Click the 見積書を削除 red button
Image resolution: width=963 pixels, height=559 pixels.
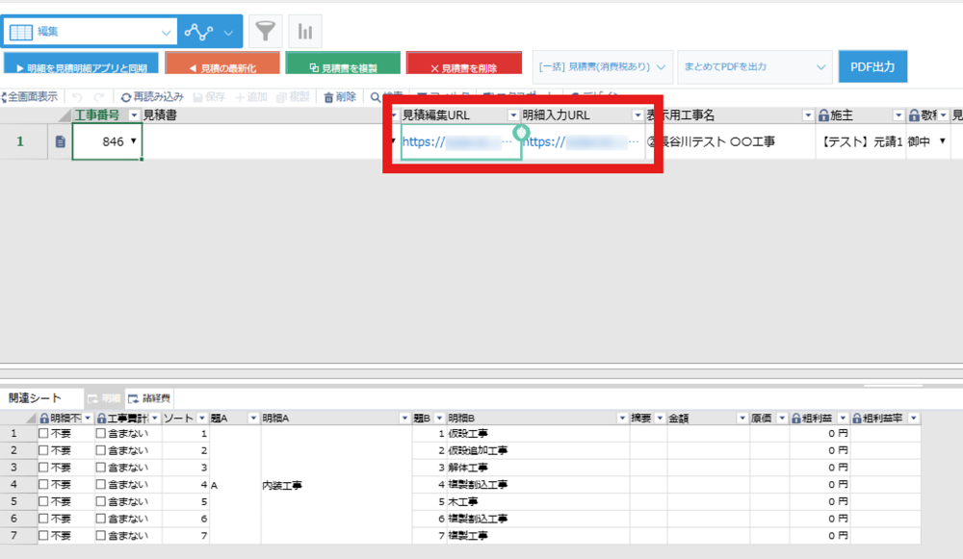464,64
